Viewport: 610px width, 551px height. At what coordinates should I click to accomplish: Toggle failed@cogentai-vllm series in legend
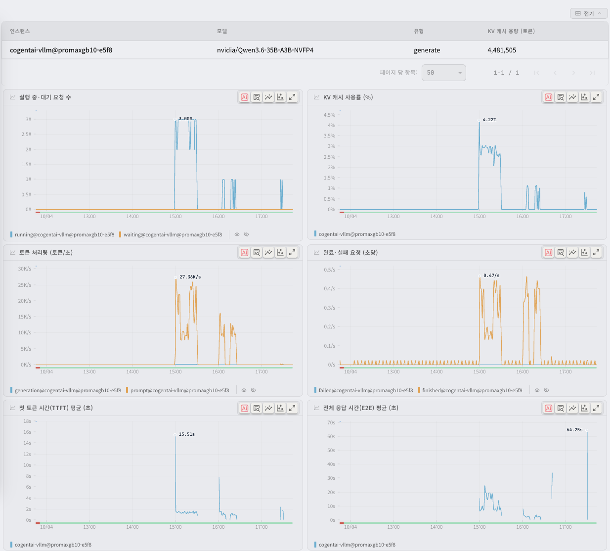(363, 390)
